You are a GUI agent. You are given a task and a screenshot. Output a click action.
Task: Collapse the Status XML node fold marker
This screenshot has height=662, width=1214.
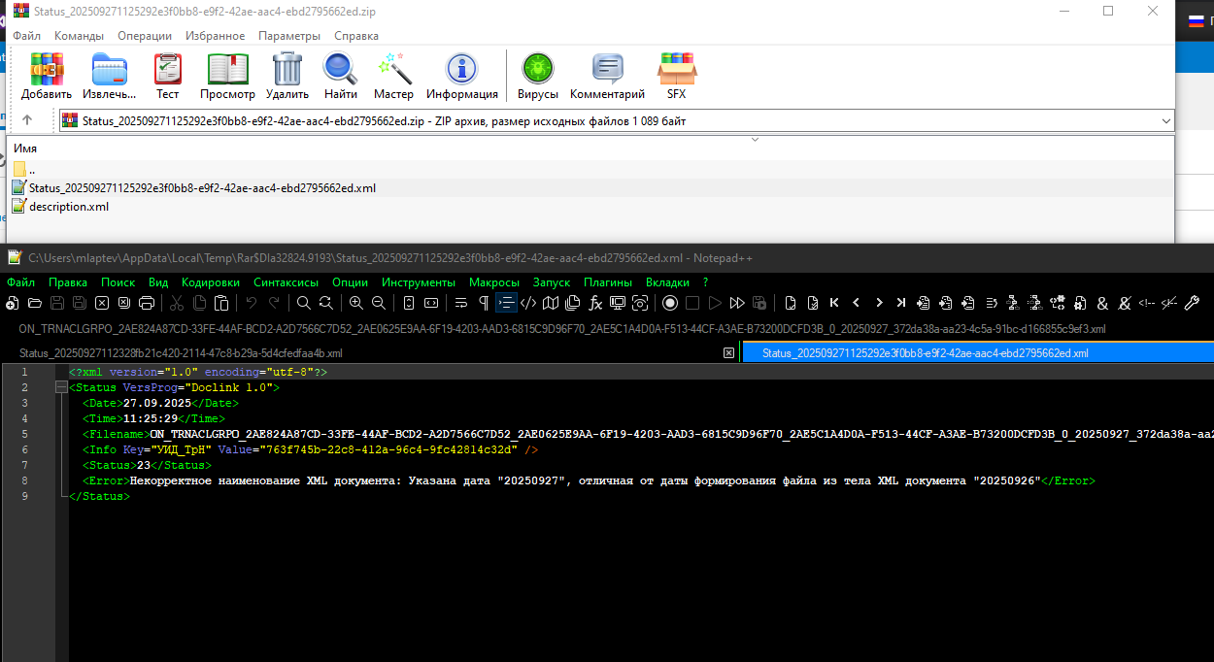[62, 387]
